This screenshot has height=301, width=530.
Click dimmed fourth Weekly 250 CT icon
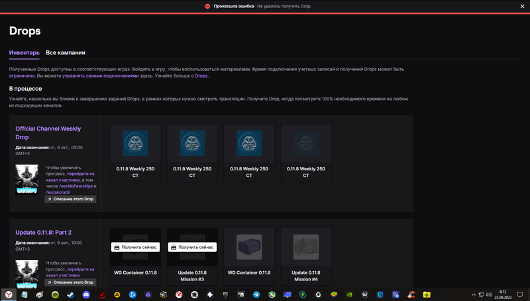click(306, 143)
